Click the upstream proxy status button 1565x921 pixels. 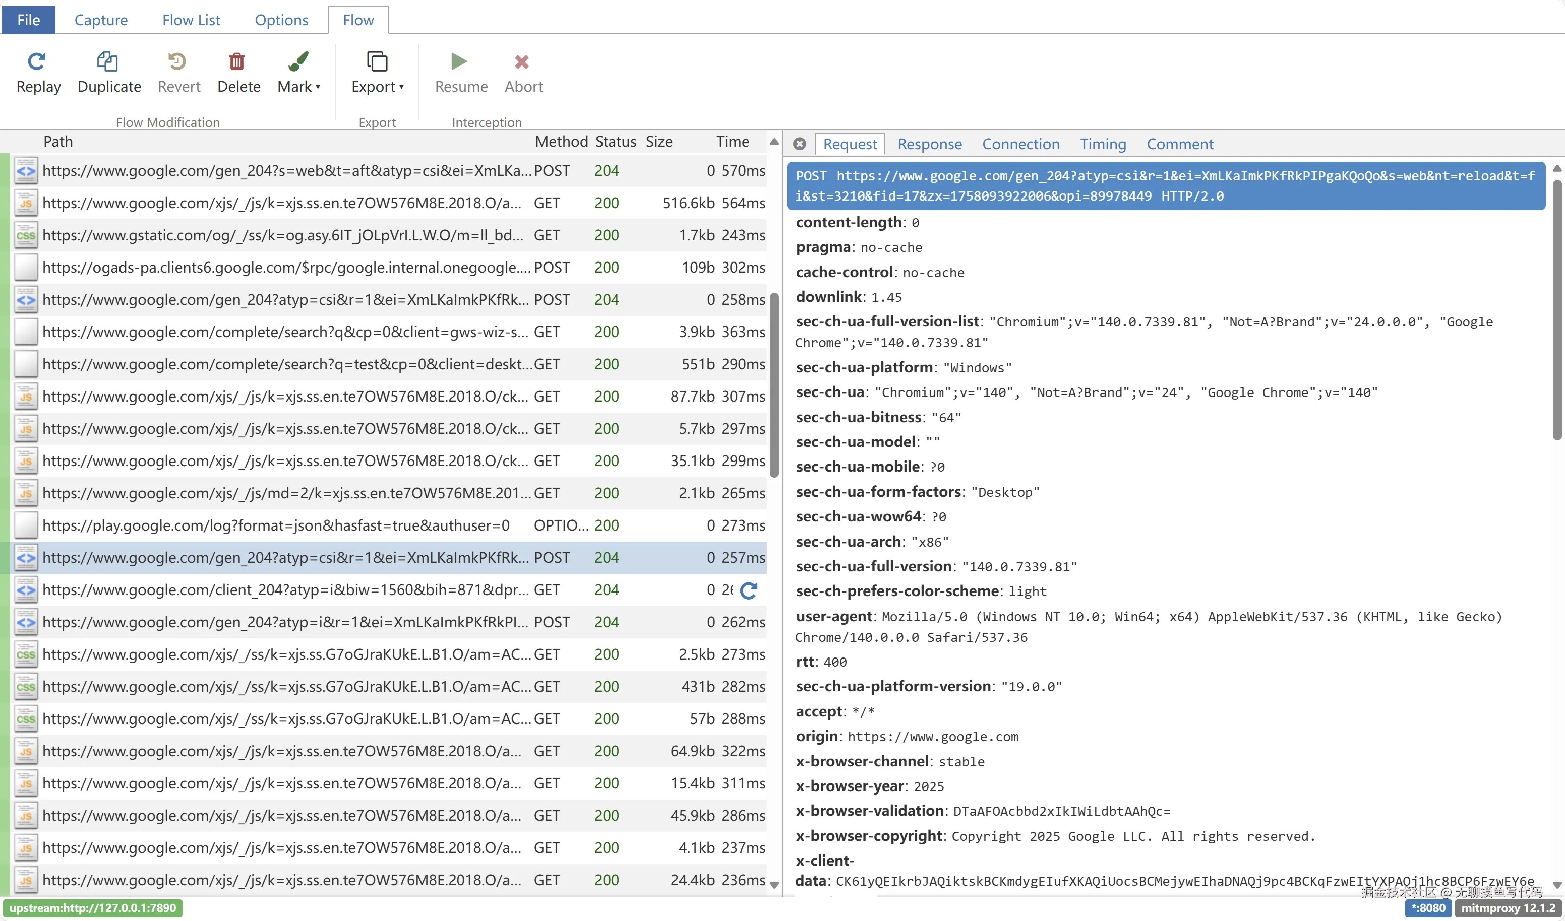pos(93,908)
